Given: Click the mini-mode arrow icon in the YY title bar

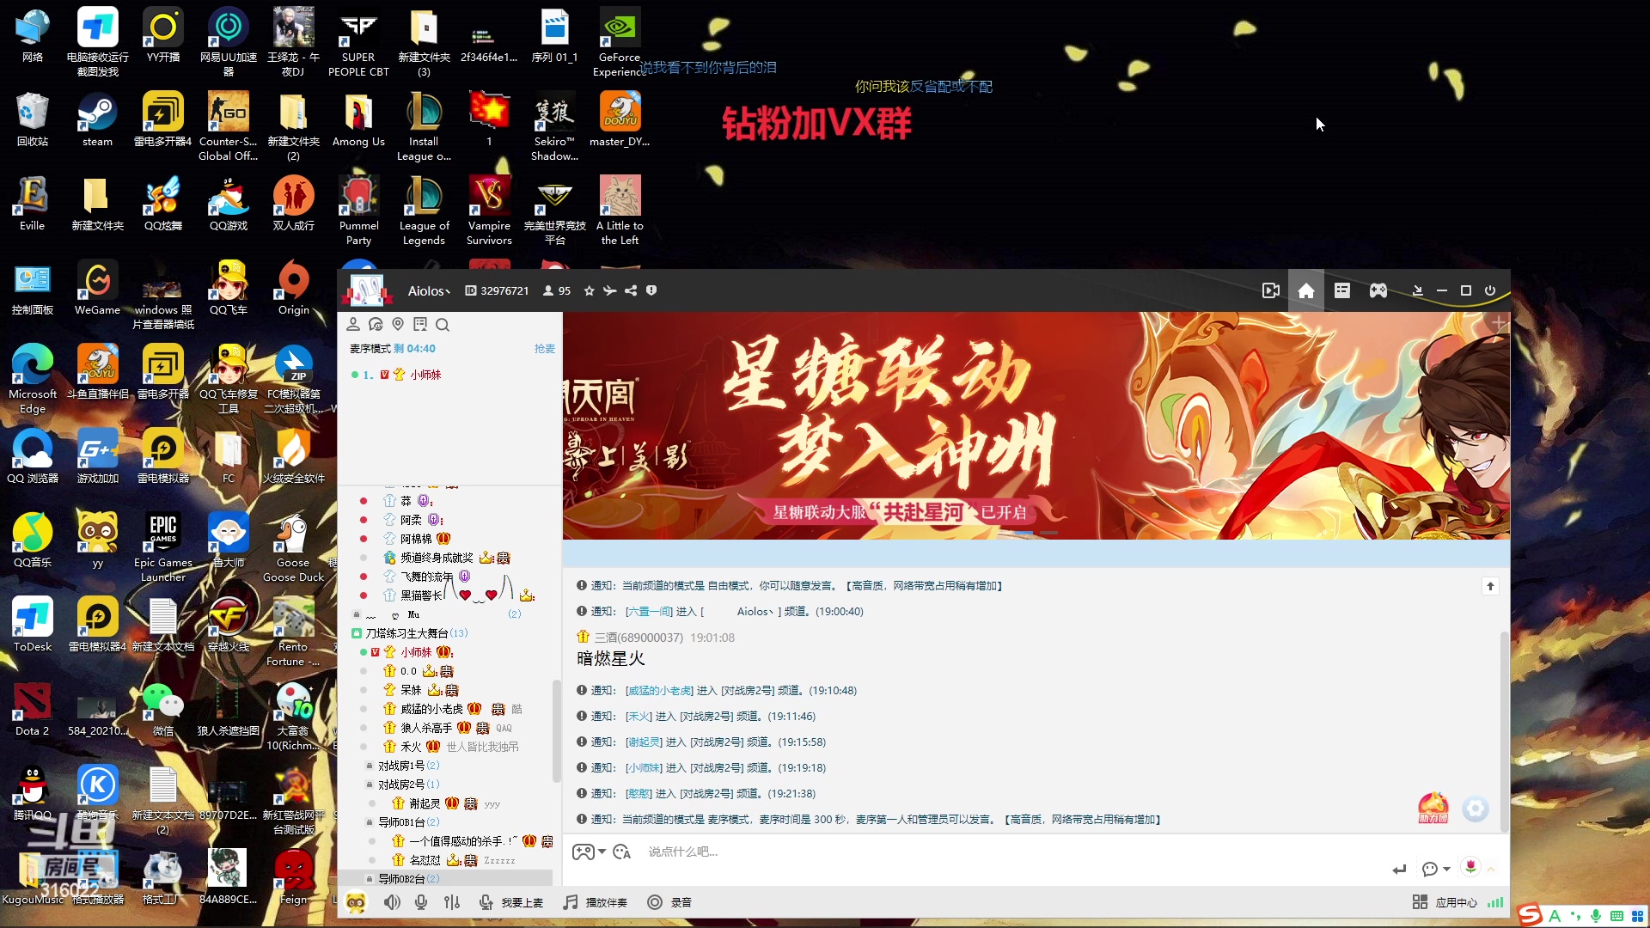Looking at the screenshot, I should tap(1418, 290).
